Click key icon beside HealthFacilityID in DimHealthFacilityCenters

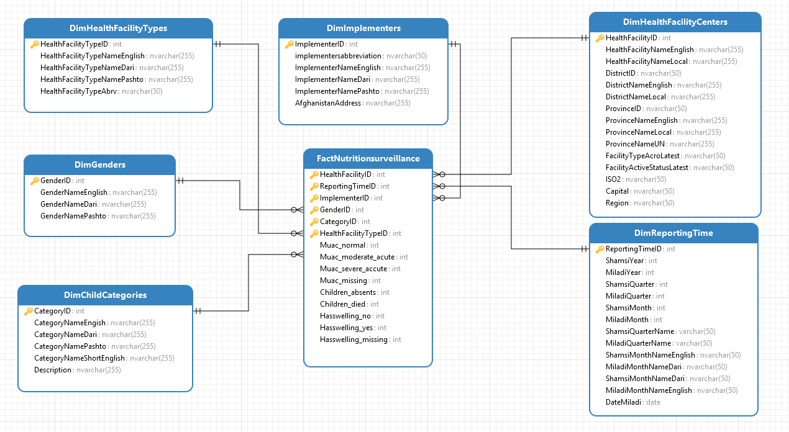pos(600,38)
